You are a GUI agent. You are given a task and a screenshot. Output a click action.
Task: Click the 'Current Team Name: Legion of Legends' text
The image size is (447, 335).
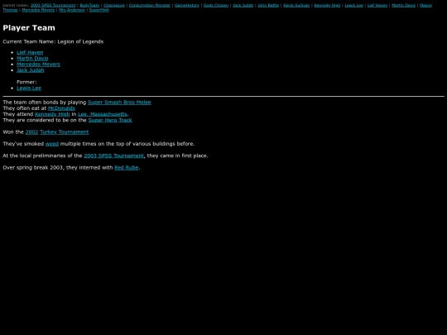click(53, 41)
